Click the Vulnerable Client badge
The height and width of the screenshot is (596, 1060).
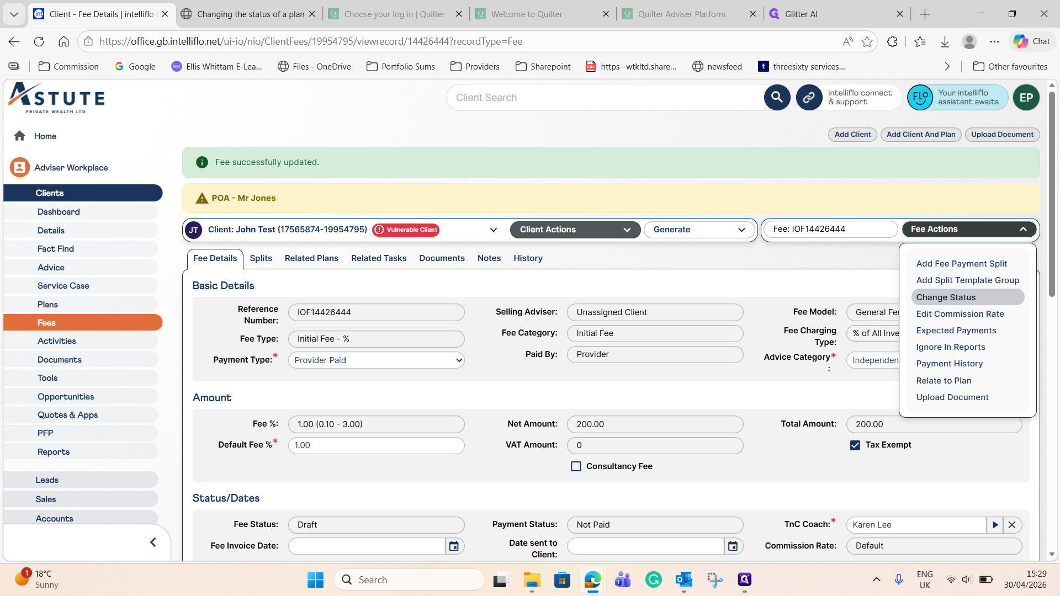[406, 230]
